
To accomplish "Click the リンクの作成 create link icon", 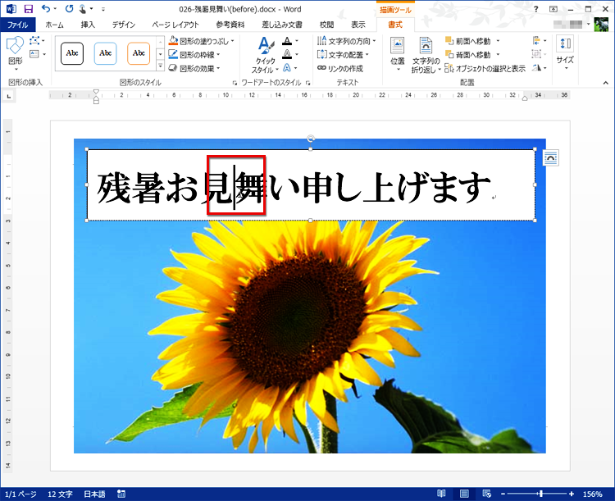I will pos(321,68).
